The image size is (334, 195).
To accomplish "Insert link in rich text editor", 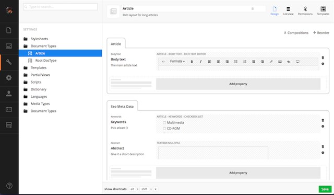I will click(x=271, y=62).
